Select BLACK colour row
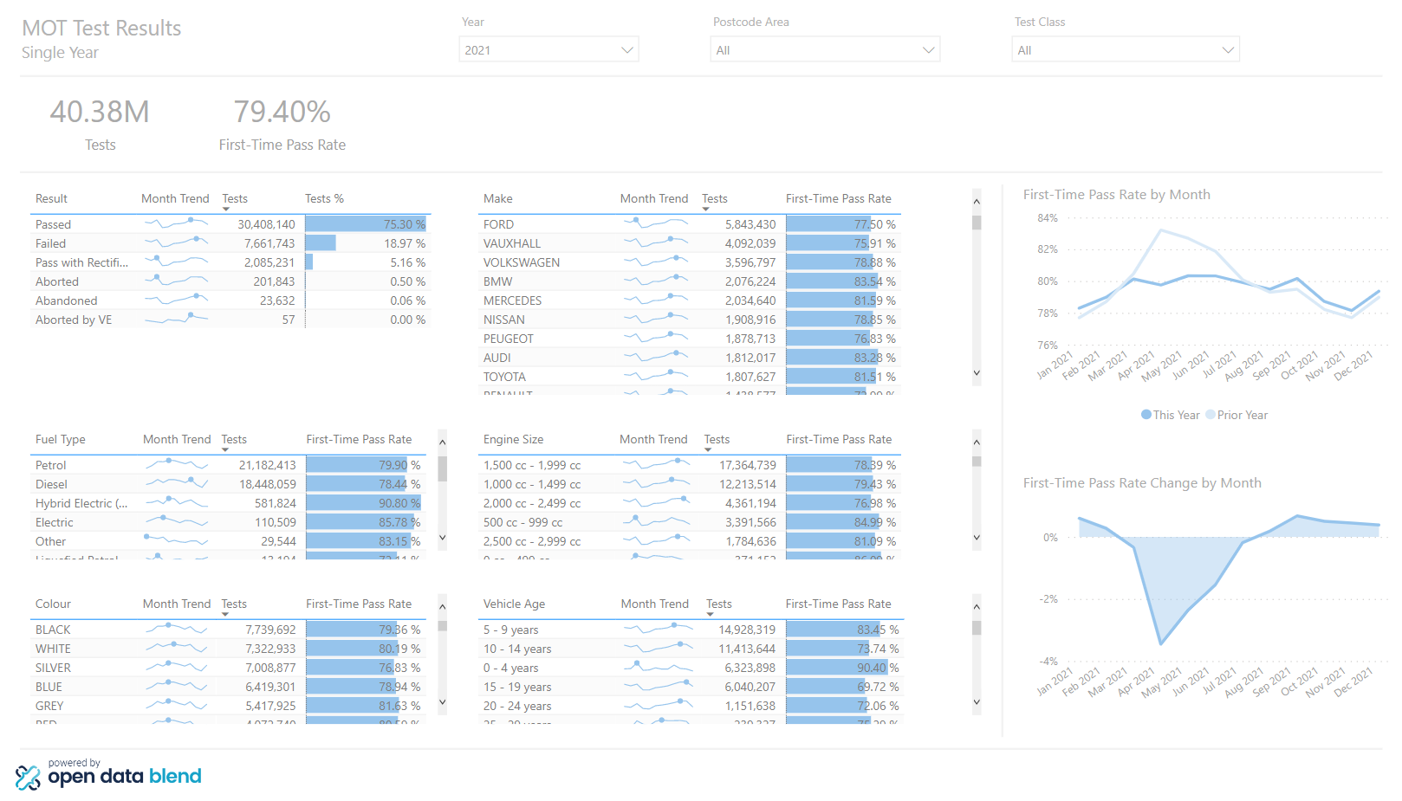Viewport: 1402px width, 801px height. 227,630
